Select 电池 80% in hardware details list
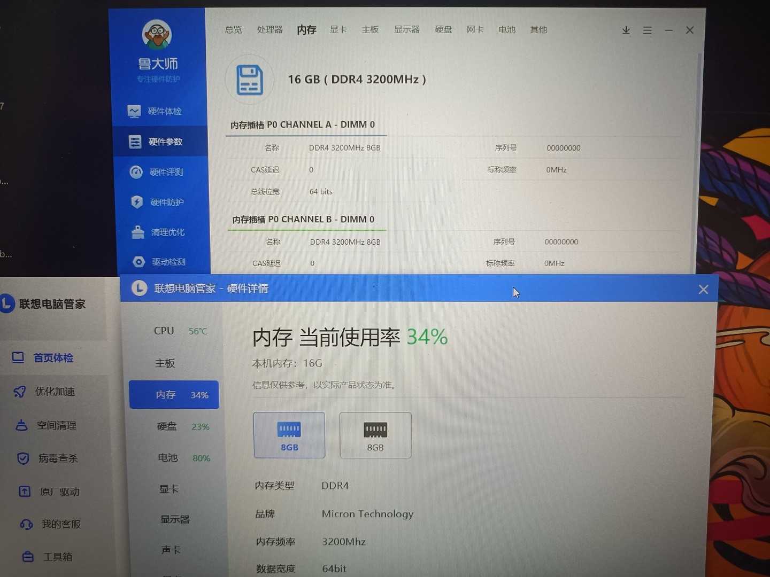The height and width of the screenshot is (577, 770). tap(183, 458)
